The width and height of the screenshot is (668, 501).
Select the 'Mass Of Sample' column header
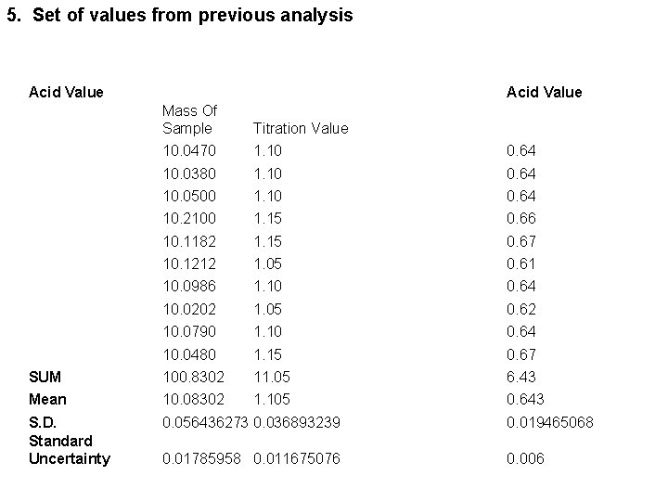click(189, 120)
